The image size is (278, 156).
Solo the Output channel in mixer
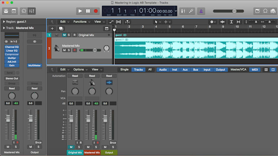[113, 147]
